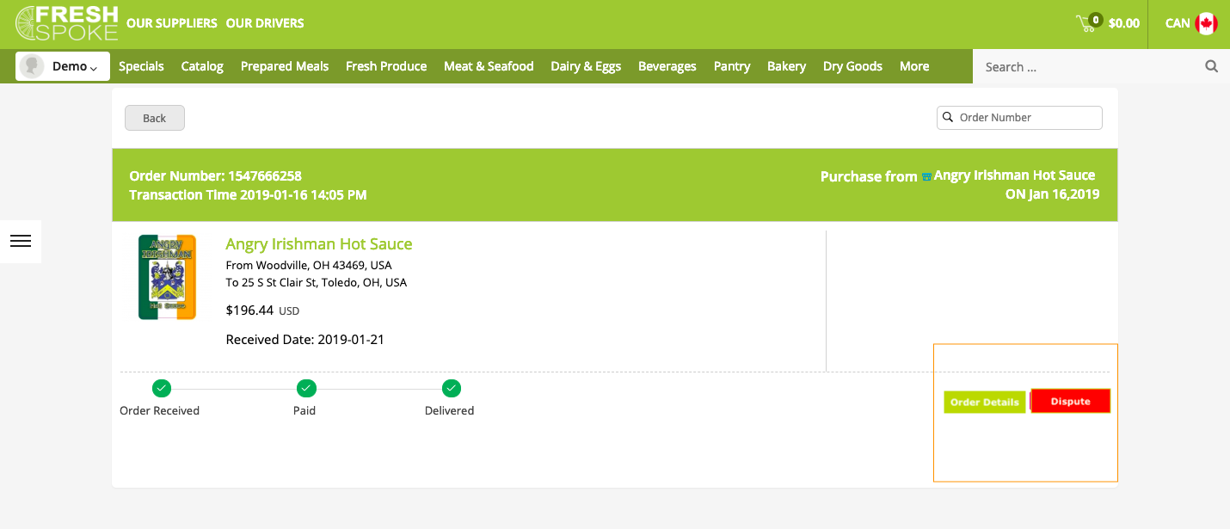Go to Specials category
The image size is (1230, 529).
pos(141,66)
